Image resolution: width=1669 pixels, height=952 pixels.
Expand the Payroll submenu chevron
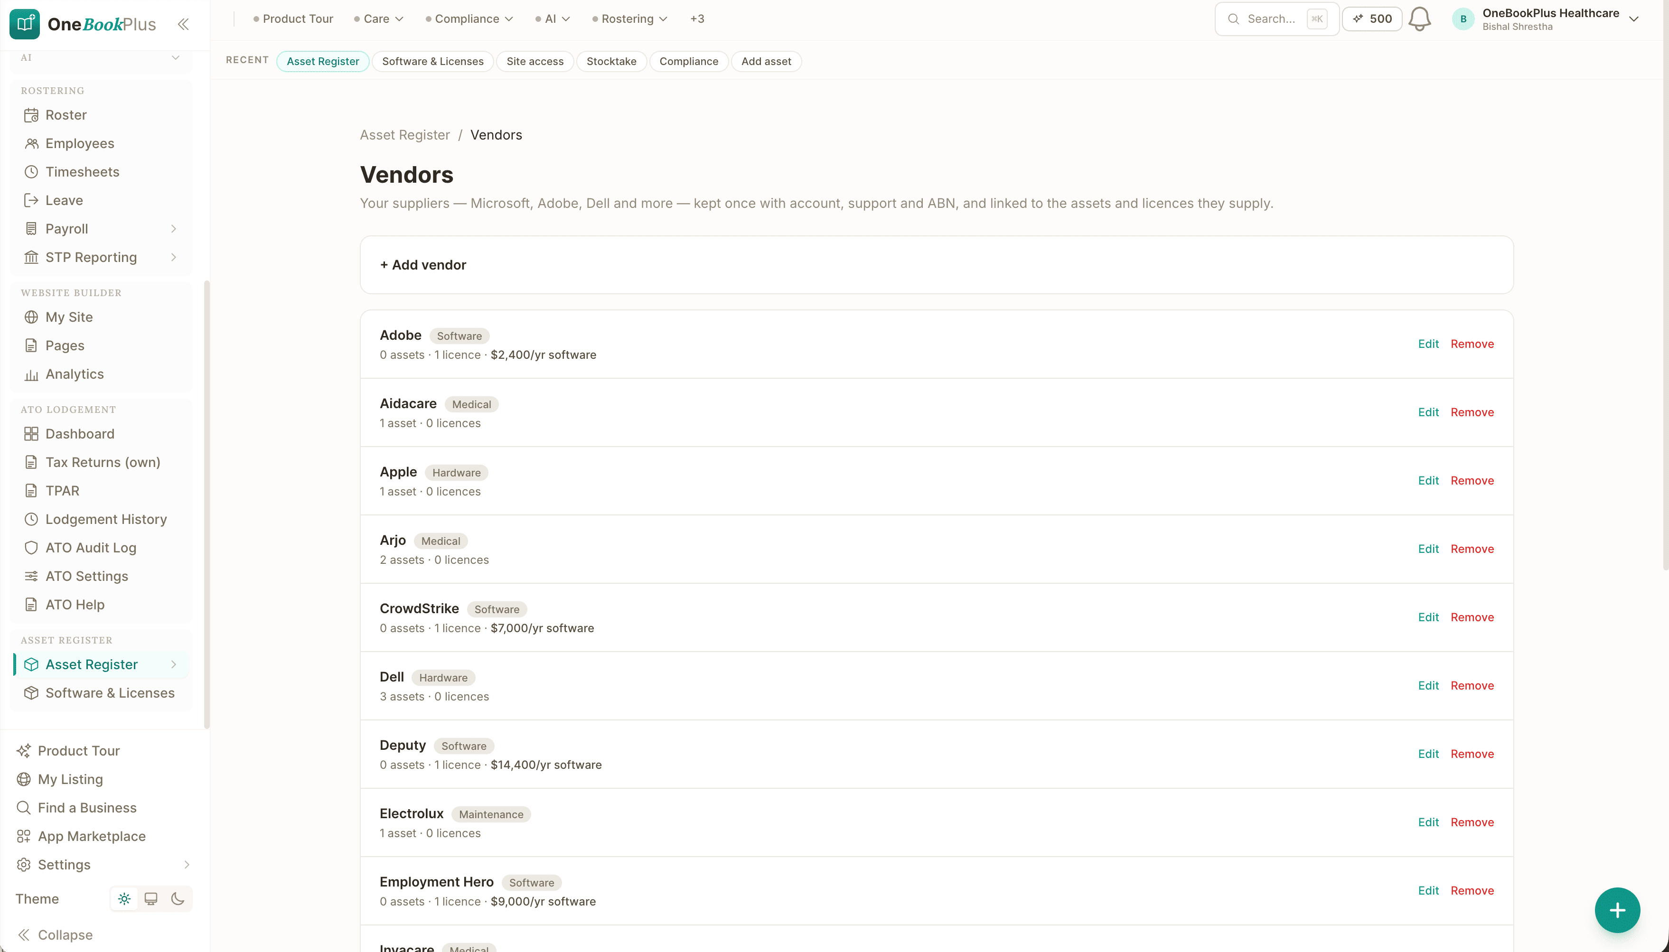(x=173, y=229)
